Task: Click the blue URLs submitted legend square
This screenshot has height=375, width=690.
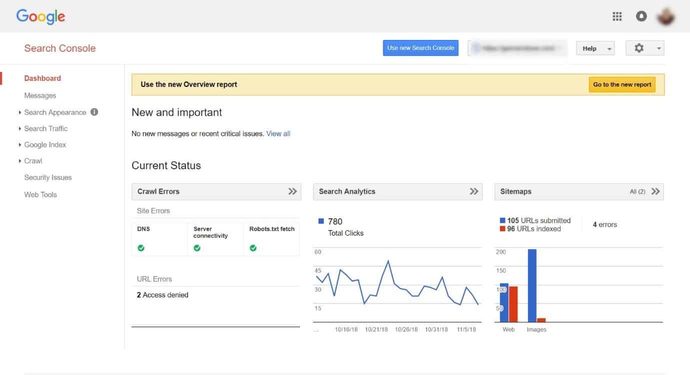Action: click(x=502, y=220)
